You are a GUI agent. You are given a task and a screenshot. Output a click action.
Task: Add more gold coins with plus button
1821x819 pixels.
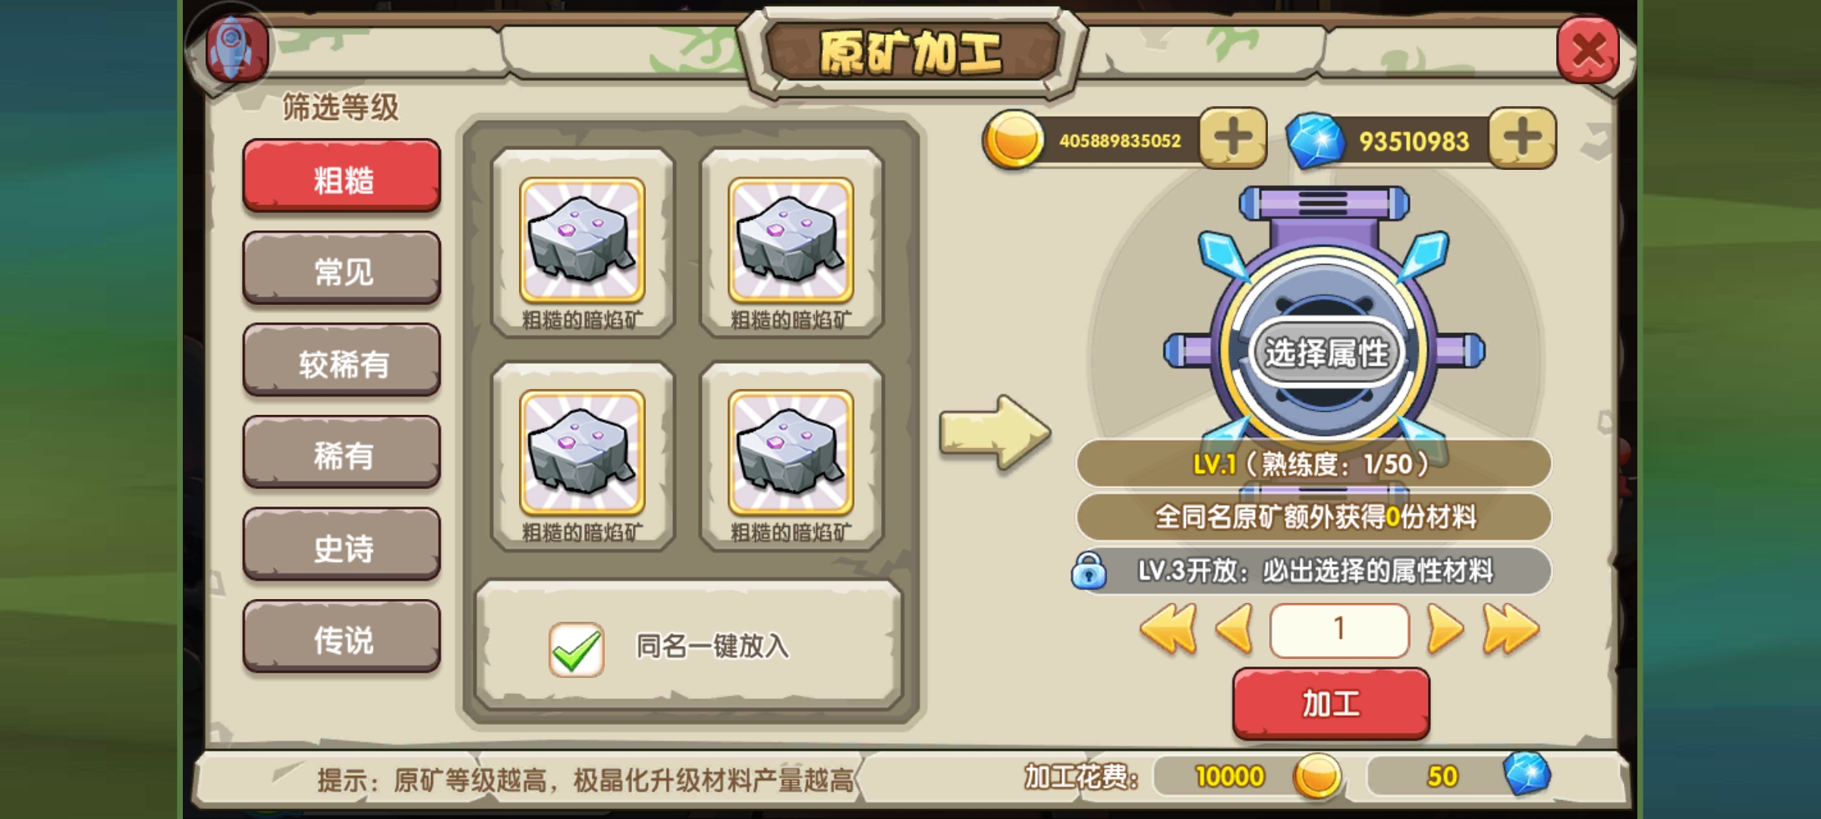tap(1233, 139)
